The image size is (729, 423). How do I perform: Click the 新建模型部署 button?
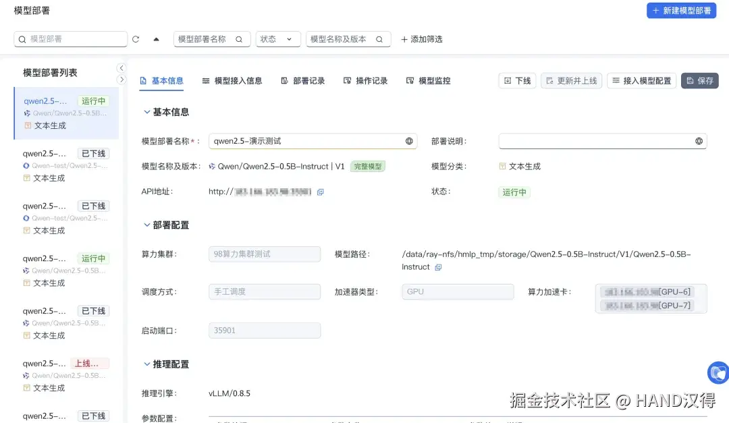(x=681, y=11)
